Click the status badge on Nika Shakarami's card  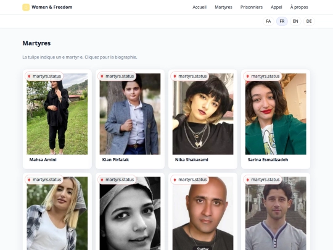[190, 76]
